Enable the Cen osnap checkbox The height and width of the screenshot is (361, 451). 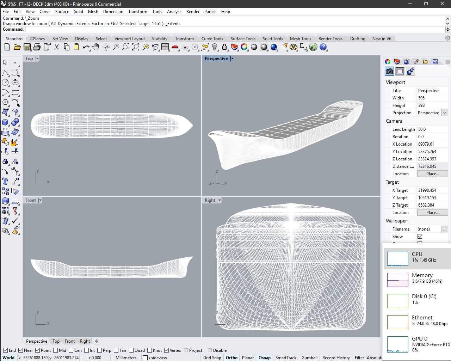[x=71, y=350]
